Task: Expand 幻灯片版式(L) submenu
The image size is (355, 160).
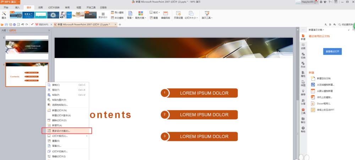Action: point(67,136)
